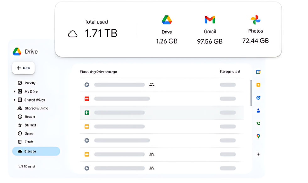Open Google Calendar from side panel
The image size is (308, 183).
pyautogui.click(x=258, y=72)
